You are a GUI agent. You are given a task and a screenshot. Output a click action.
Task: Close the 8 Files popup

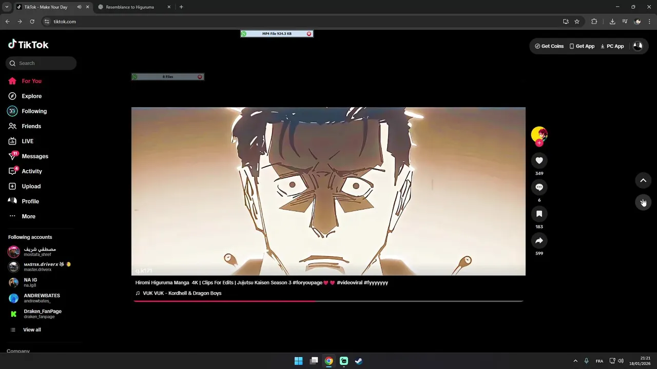200,77
